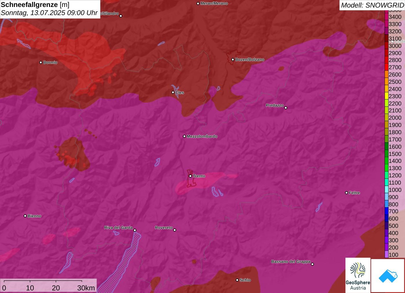405x293 pixels.
Task: Click the Rovereto city marker dot
Action: (x=175, y=230)
